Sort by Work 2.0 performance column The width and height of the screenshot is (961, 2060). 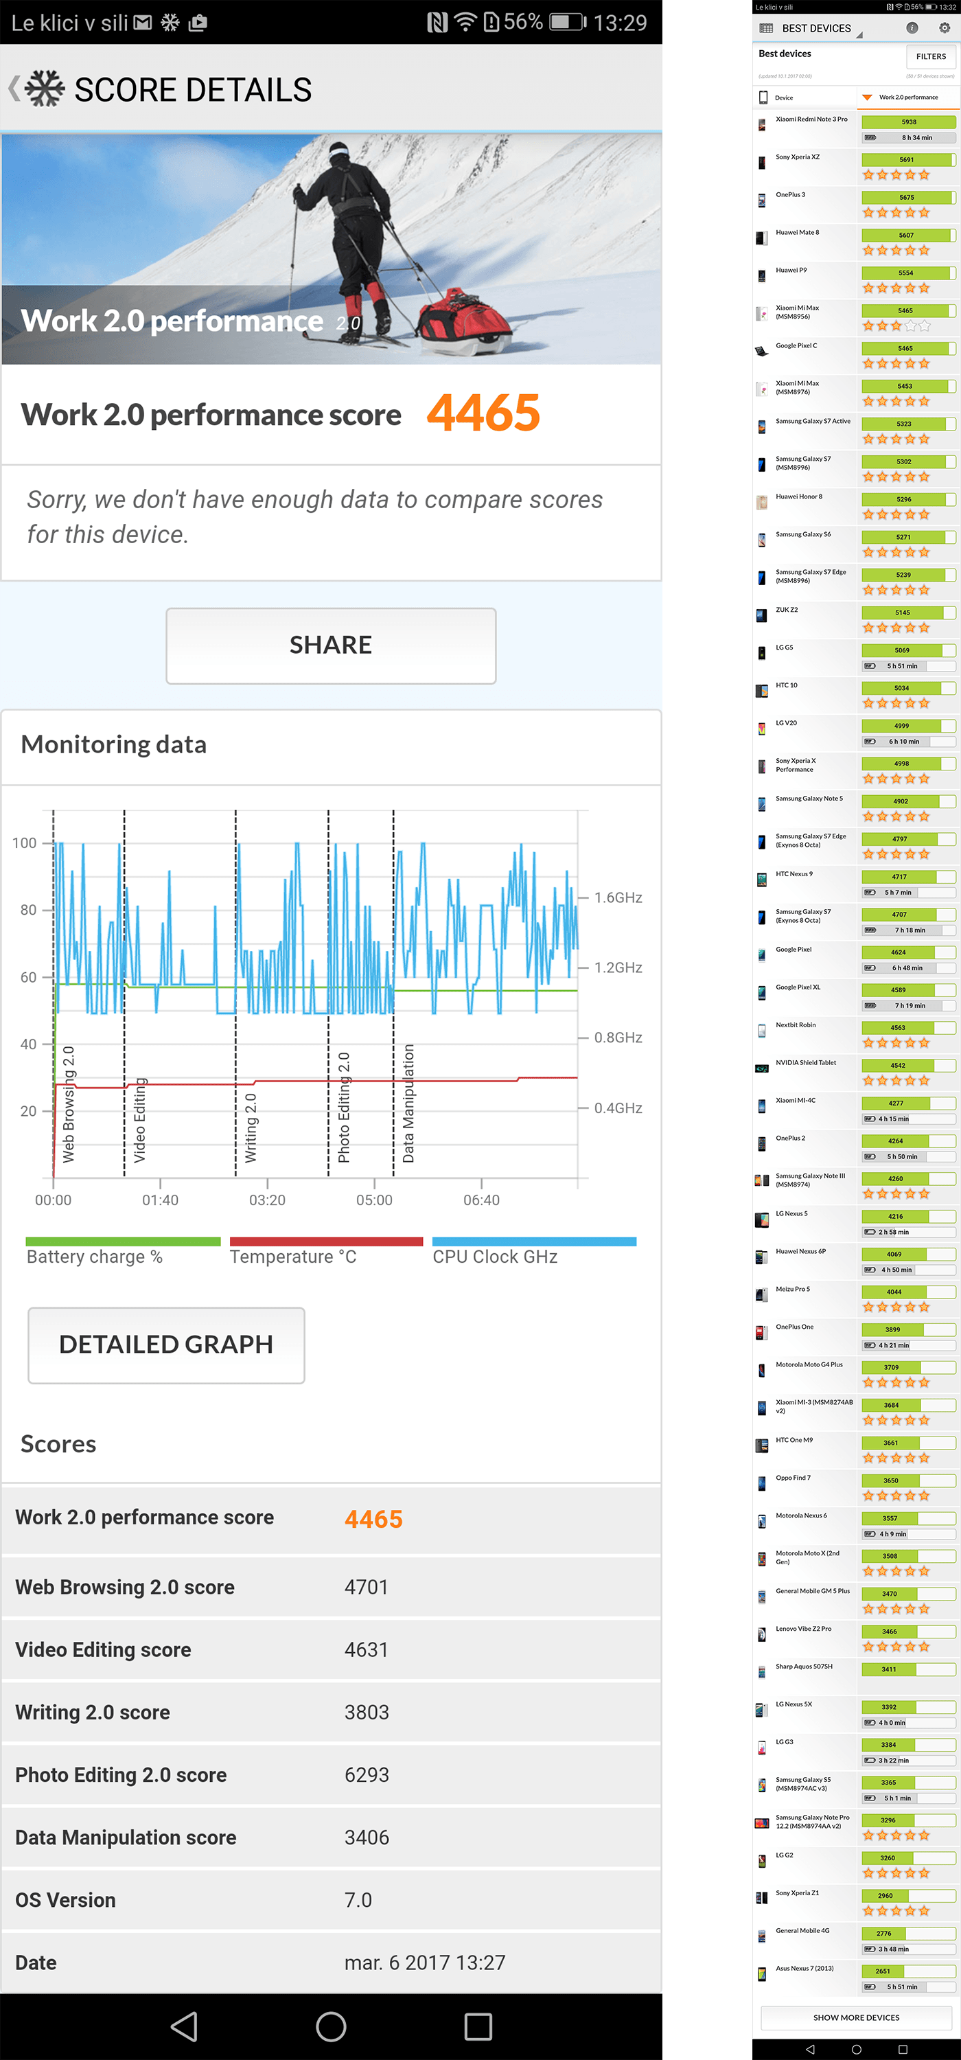pyautogui.click(x=907, y=98)
